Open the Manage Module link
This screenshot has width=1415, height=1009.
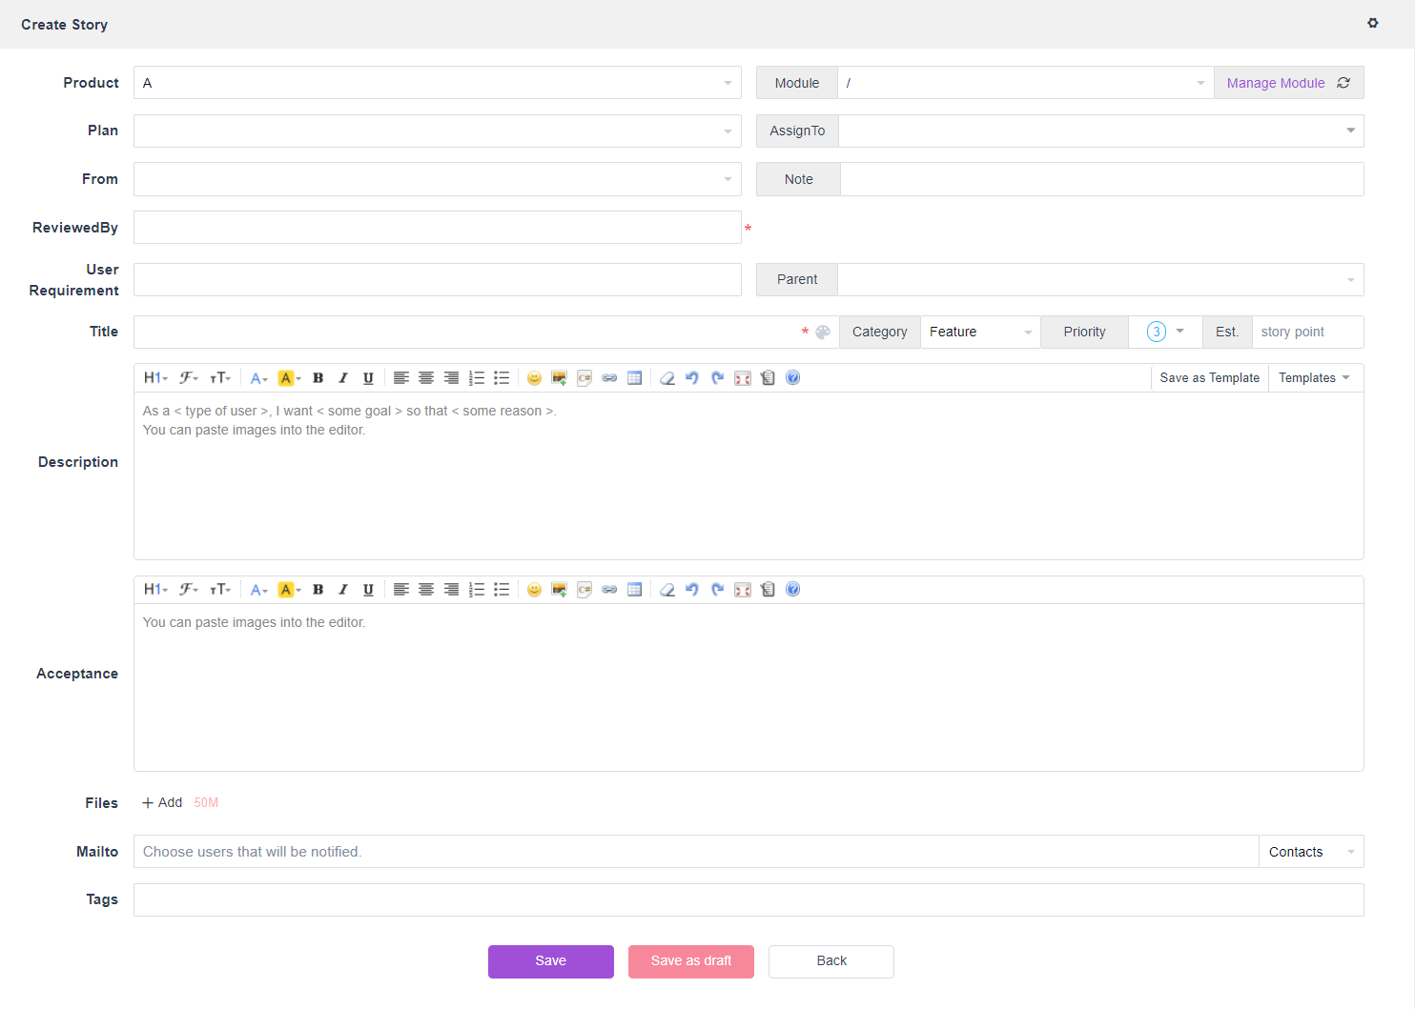click(1275, 83)
